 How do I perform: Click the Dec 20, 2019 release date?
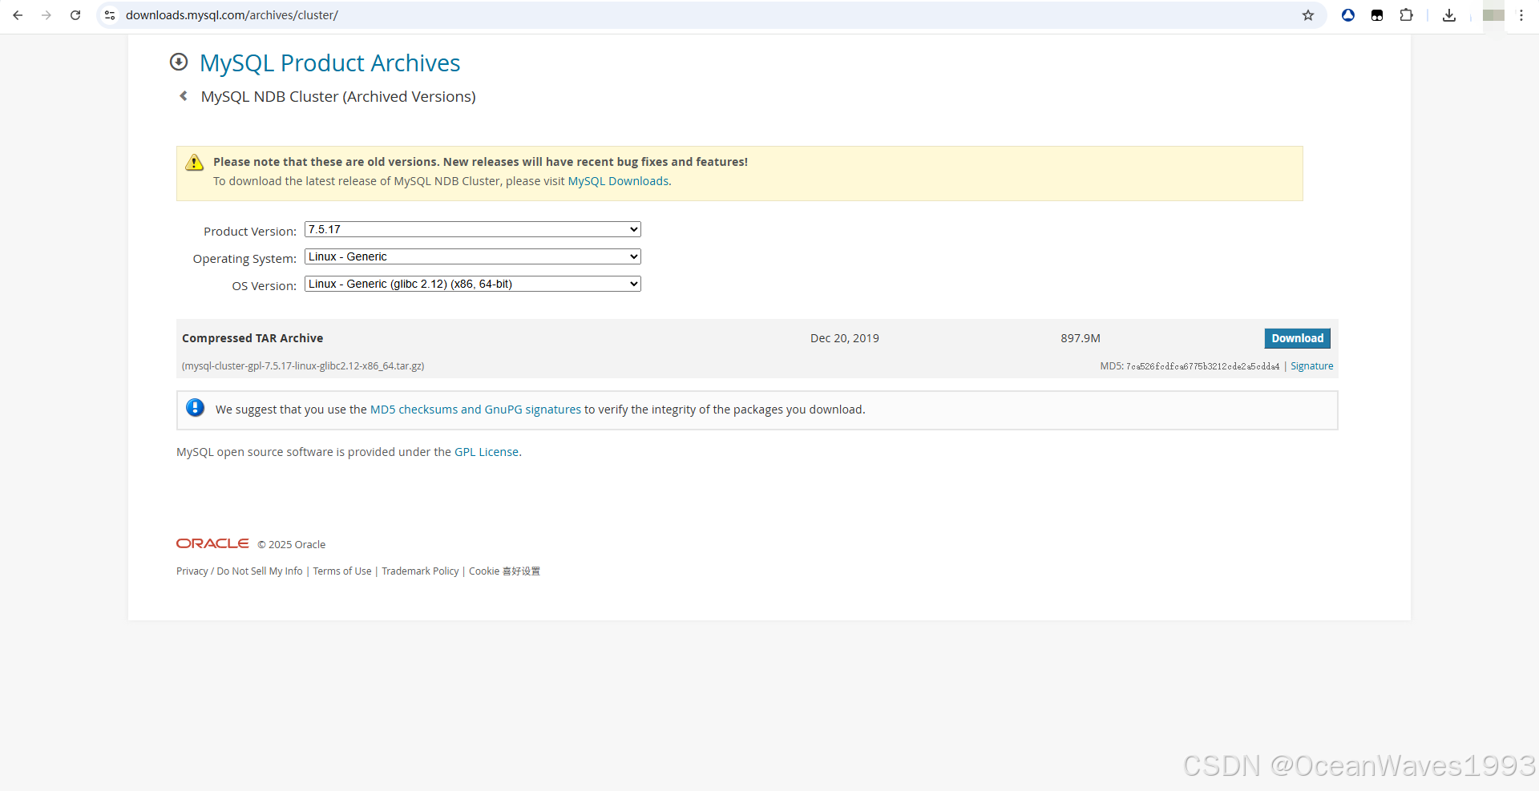(x=845, y=338)
